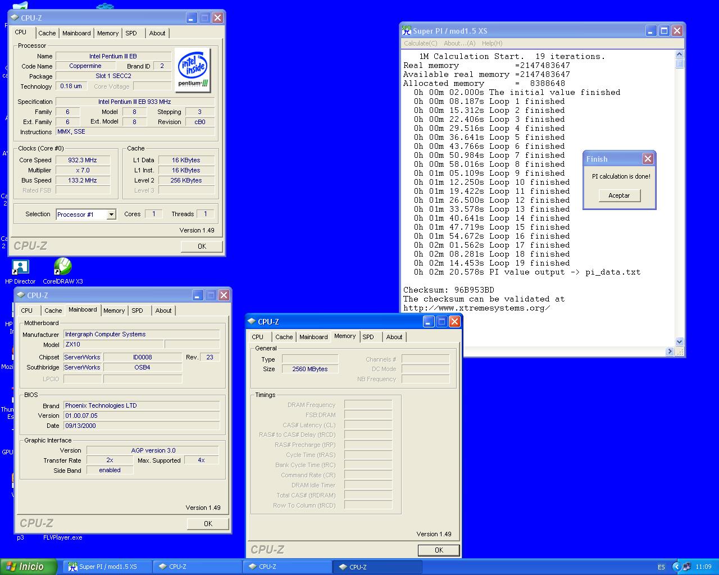This screenshot has height=575, width=719.
Task: Open the Calculate(C) menu in Super PI
Action: click(x=420, y=43)
